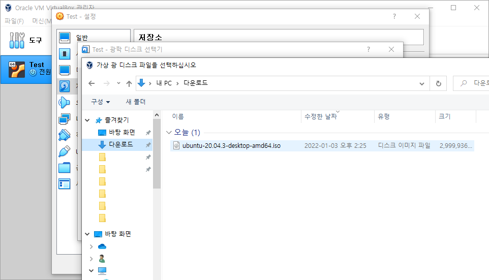Open recent locations dropdown arrow
Image resolution: width=489 pixels, height=280 pixels.
(x=118, y=83)
